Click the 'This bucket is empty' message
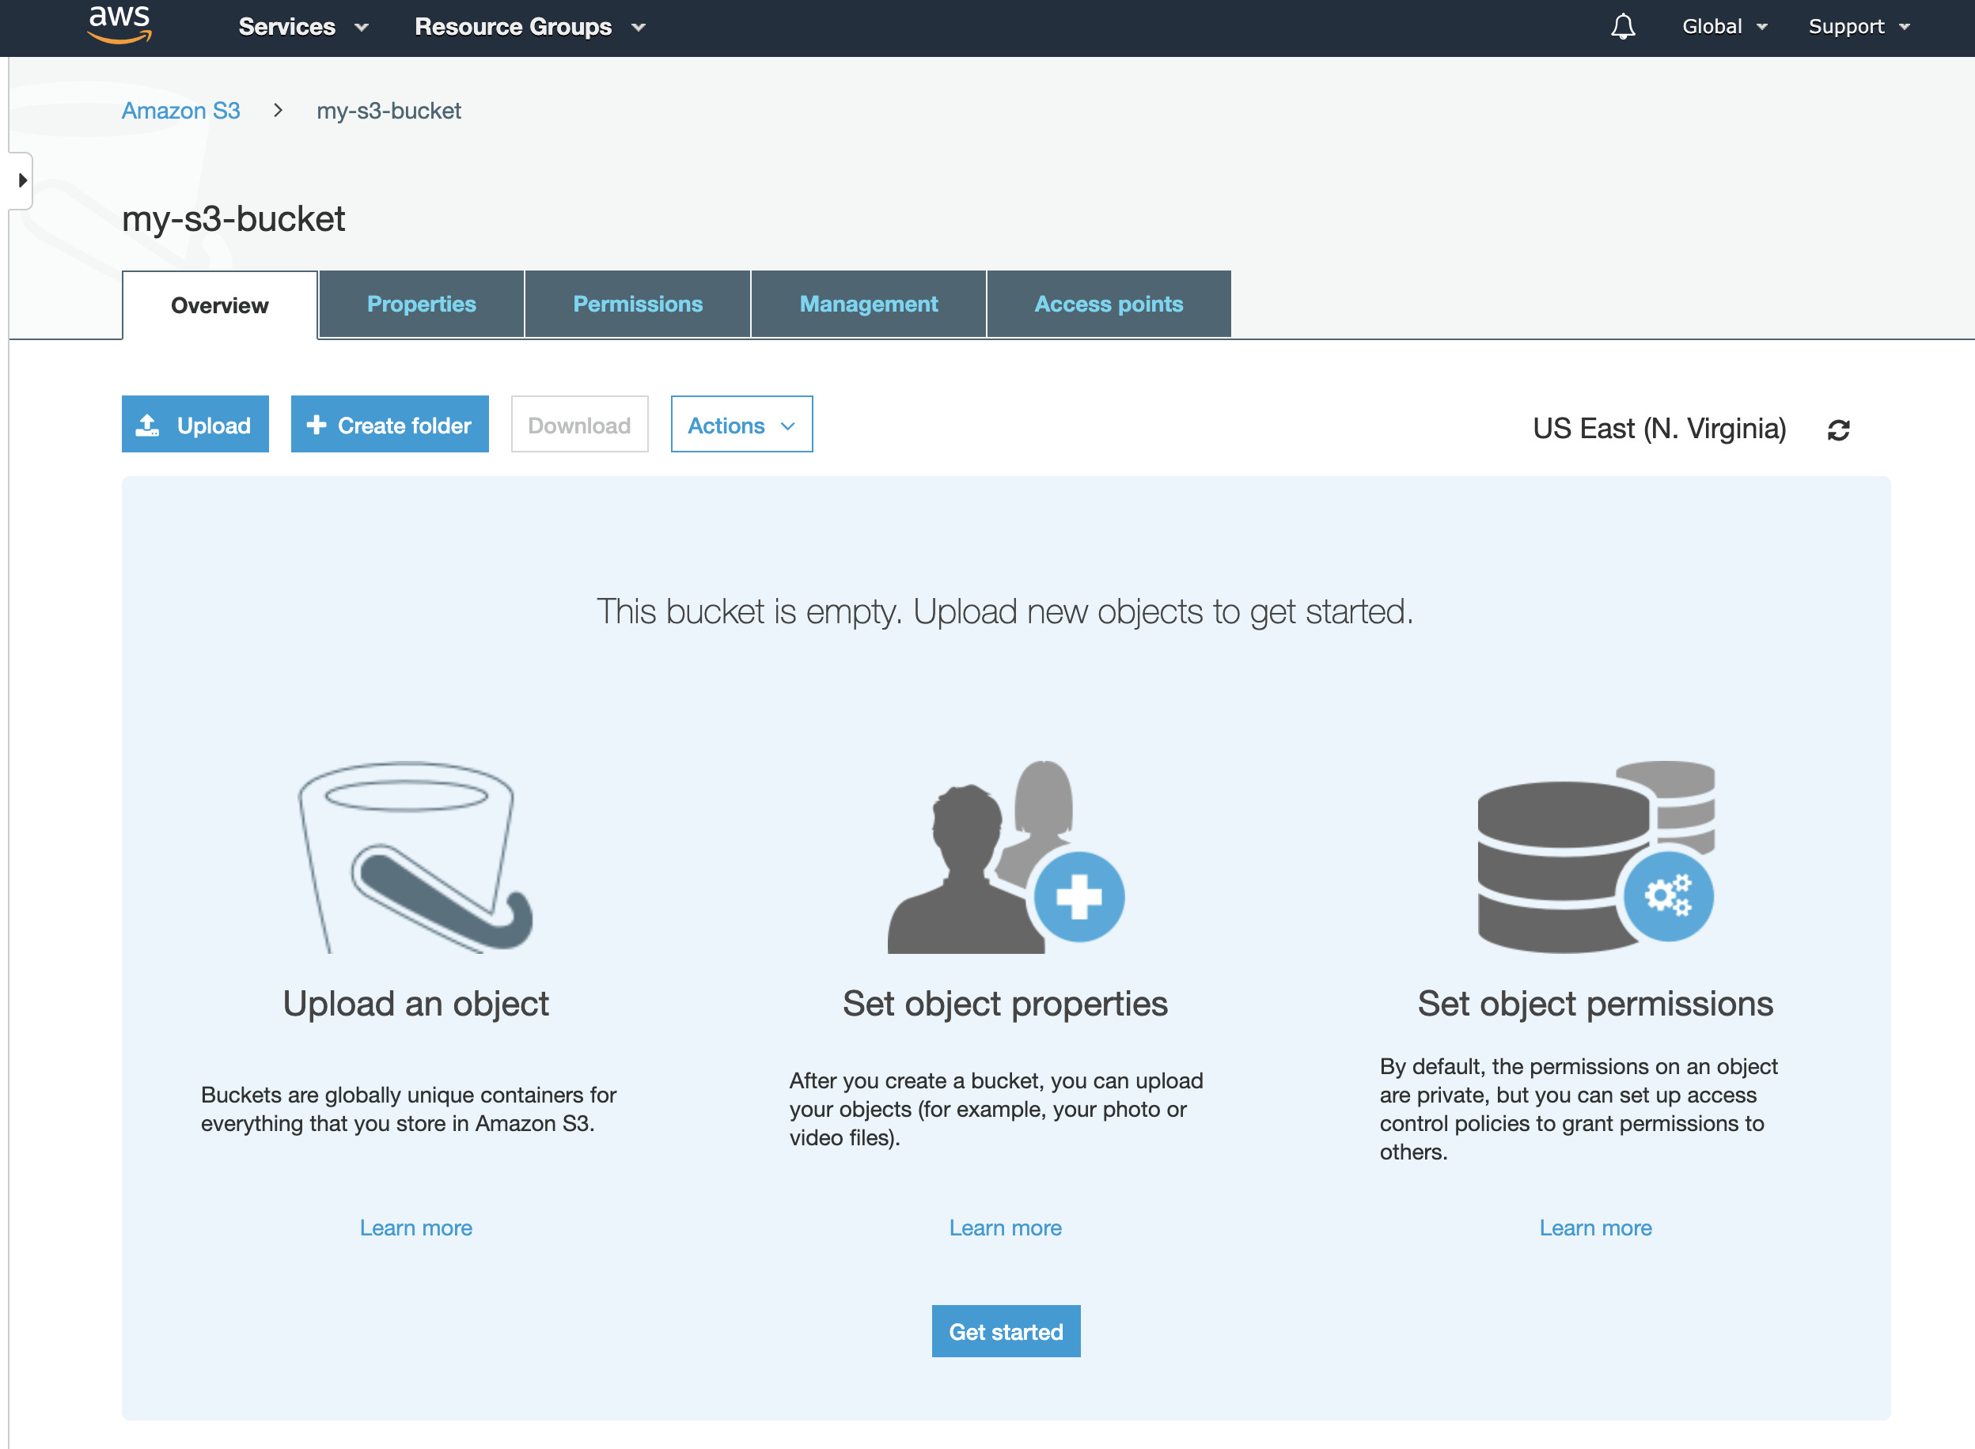This screenshot has height=1449, width=1975. 1006,611
